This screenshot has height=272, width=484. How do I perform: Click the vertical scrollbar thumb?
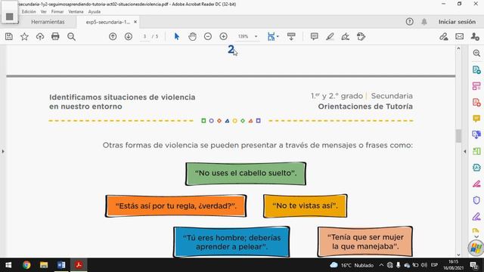(x=459, y=136)
